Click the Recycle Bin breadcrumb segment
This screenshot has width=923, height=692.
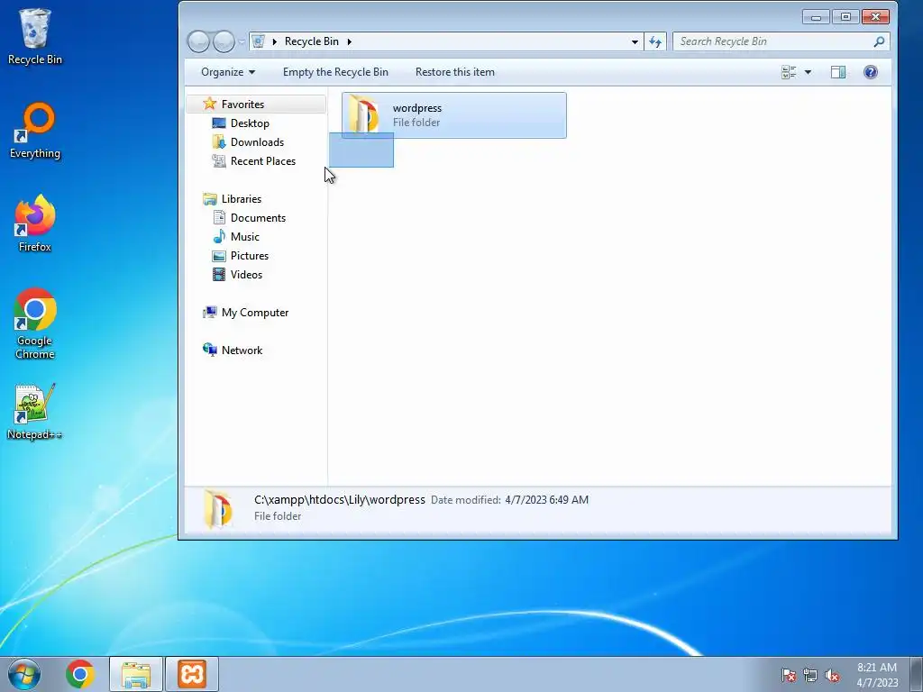pyautogui.click(x=311, y=41)
